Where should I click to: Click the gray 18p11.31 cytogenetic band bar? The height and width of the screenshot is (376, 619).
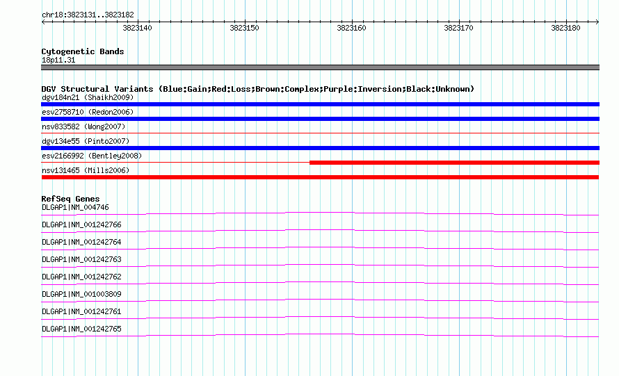(320, 67)
